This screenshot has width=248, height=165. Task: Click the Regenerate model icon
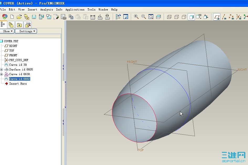pyautogui.click(x=118, y=17)
